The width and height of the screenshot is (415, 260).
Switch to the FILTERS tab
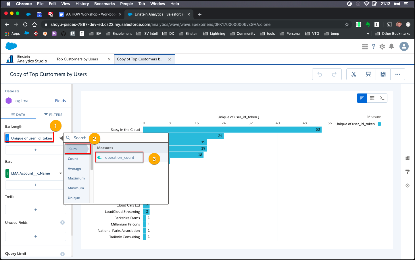tap(53, 115)
